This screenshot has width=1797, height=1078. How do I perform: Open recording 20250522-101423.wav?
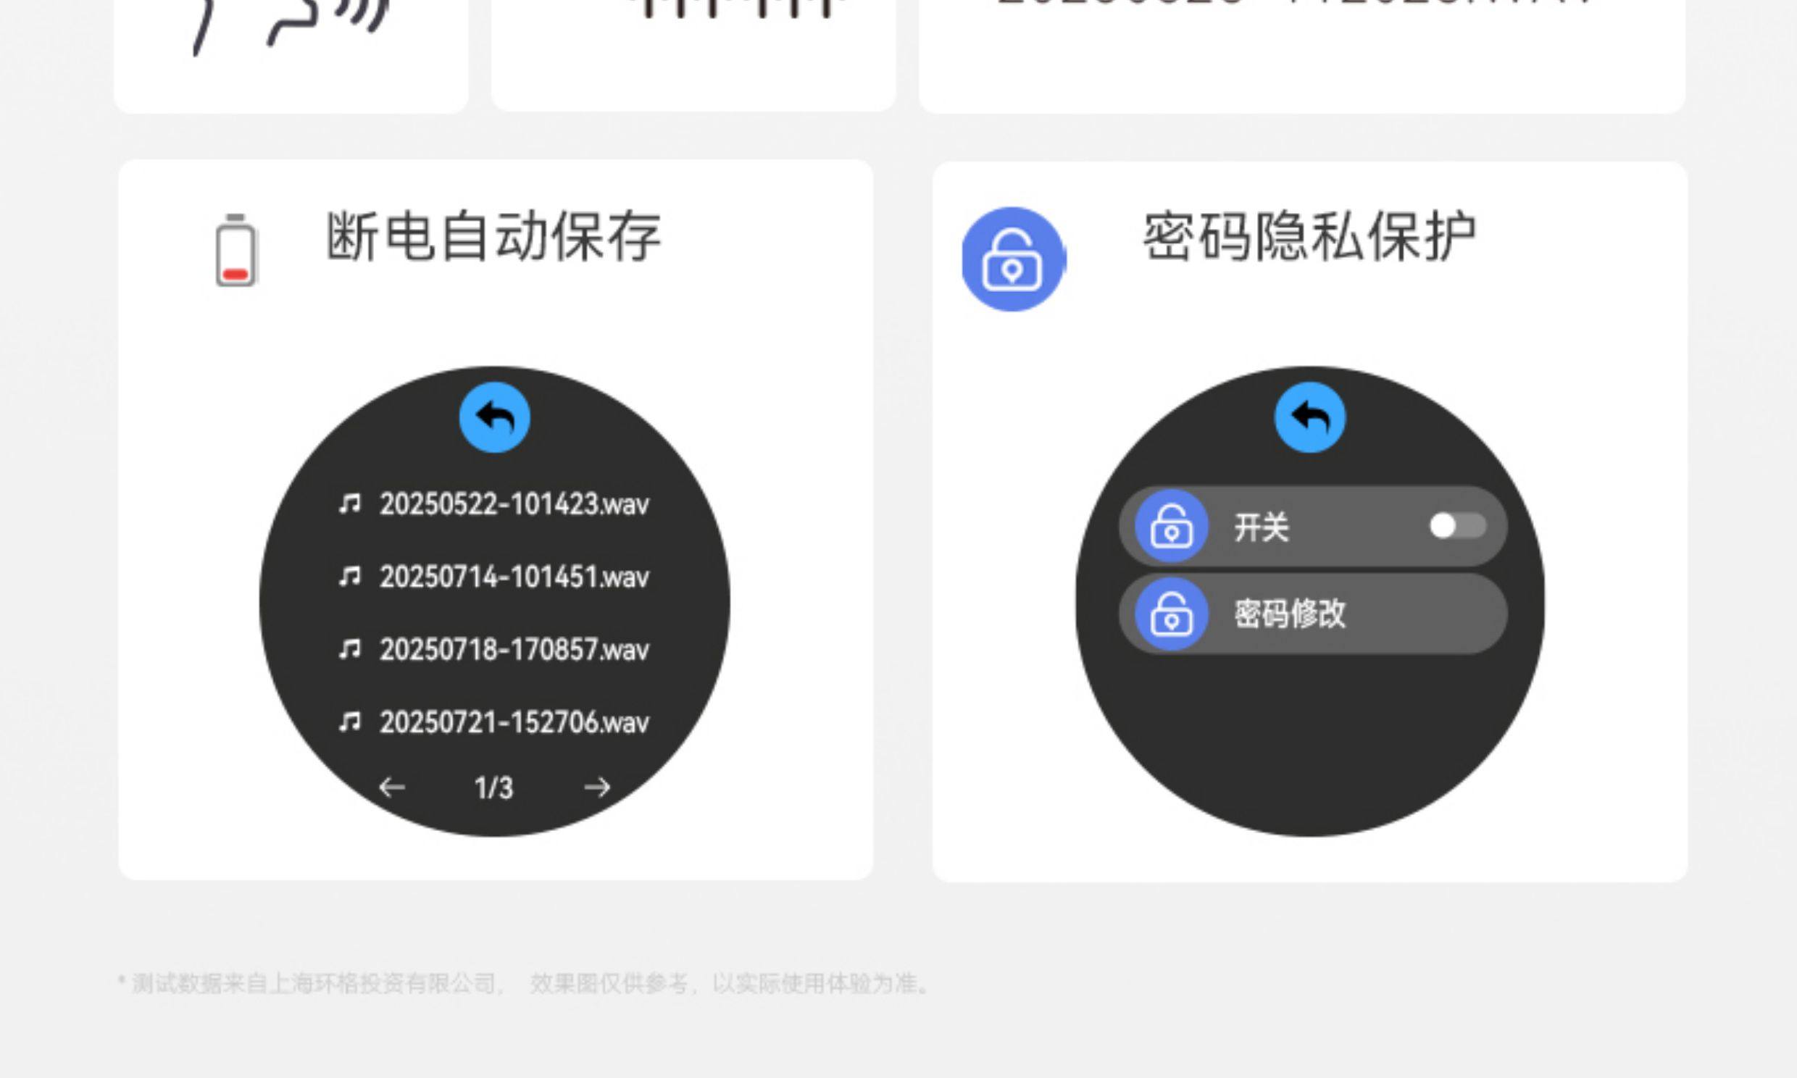coord(514,504)
